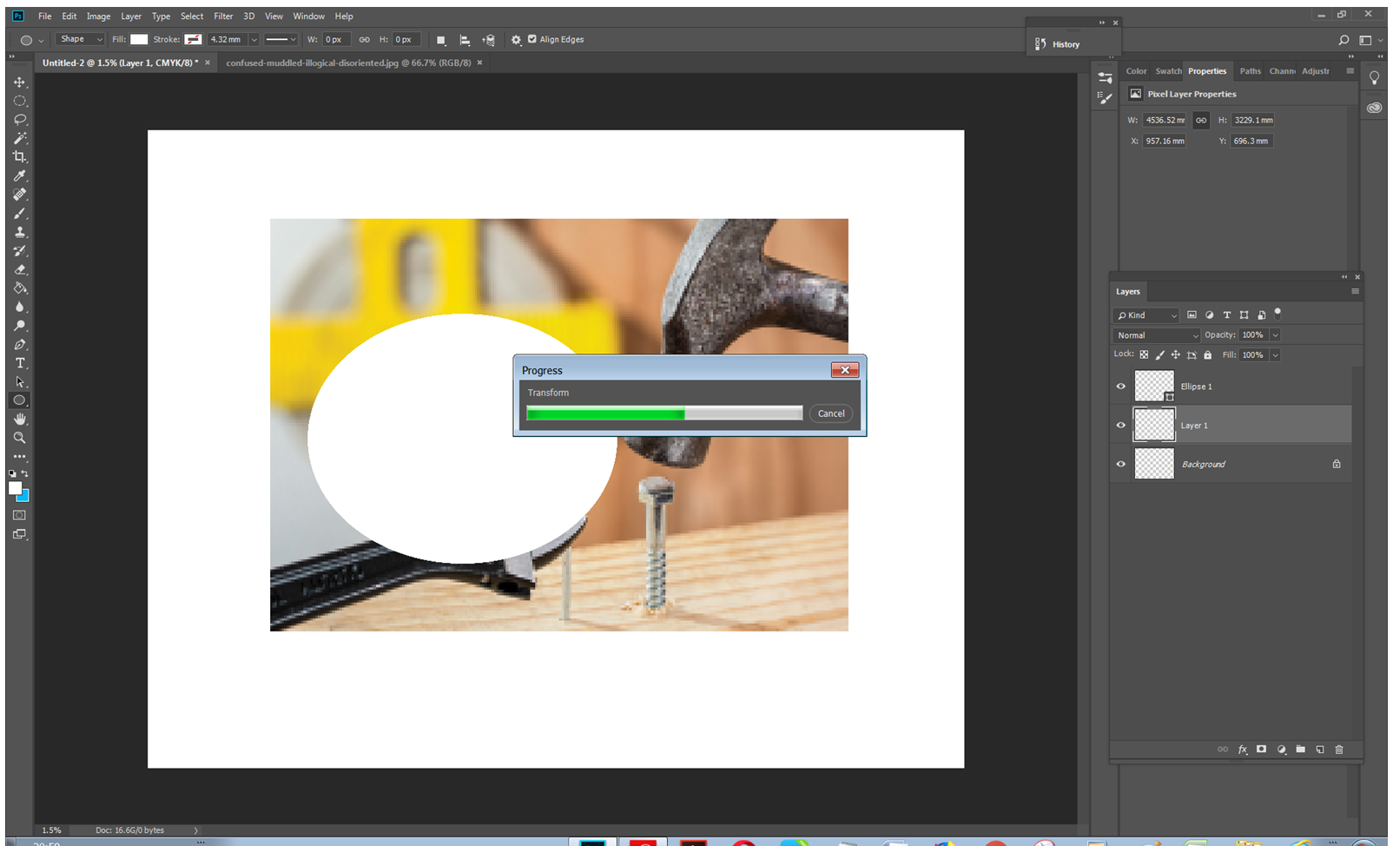Viewport: 1393px width, 846px height.
Task: Select the Crop tool
Action: 19,157
